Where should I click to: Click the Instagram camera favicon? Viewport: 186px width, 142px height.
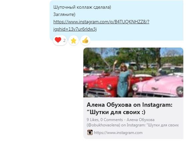pyautogui.click(x=90, y=132)
